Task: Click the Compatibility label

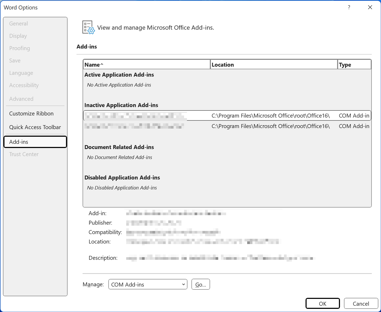Action: click(105, 232)
